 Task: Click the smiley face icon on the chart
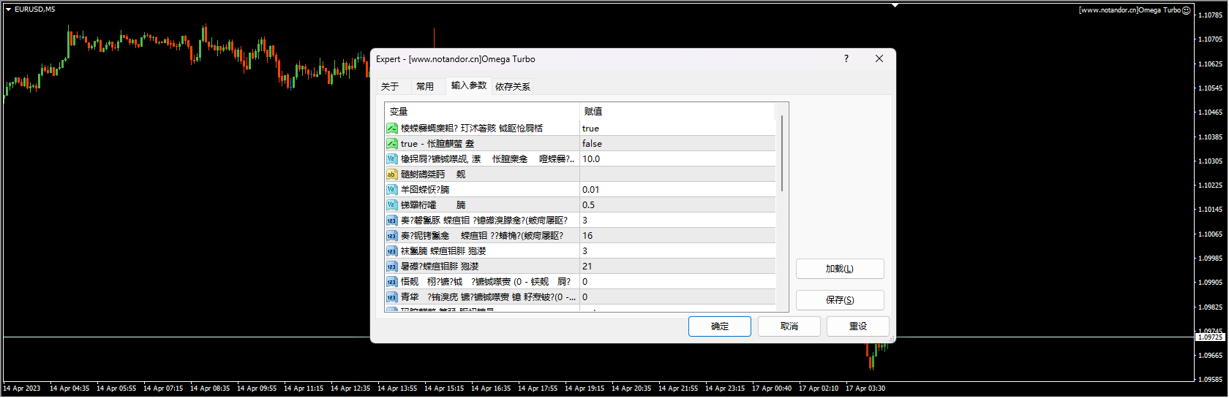tap(1187, 10)
